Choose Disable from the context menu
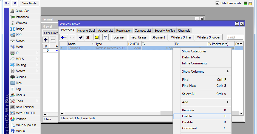The width and height of the screenshot is (257, 134). click(202, 122)
